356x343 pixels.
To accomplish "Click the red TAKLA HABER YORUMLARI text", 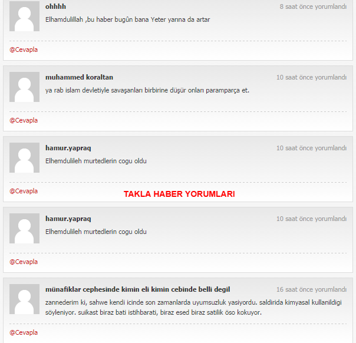I will tap(179, 194).
